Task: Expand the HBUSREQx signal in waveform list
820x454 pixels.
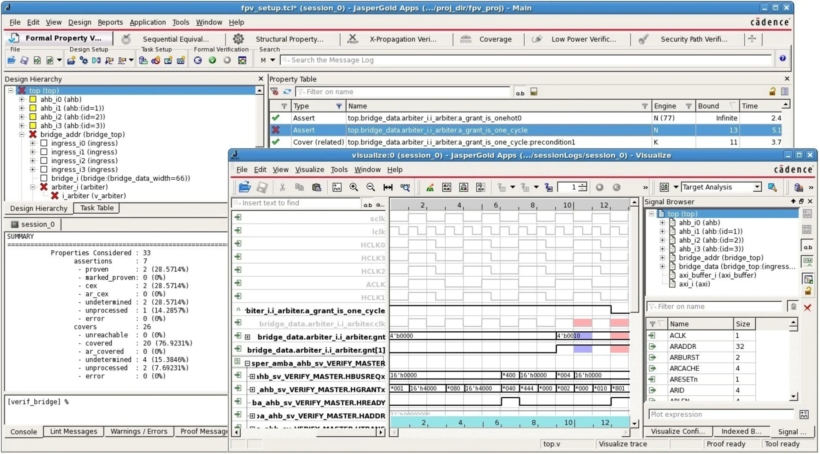Action: point(252,377)
